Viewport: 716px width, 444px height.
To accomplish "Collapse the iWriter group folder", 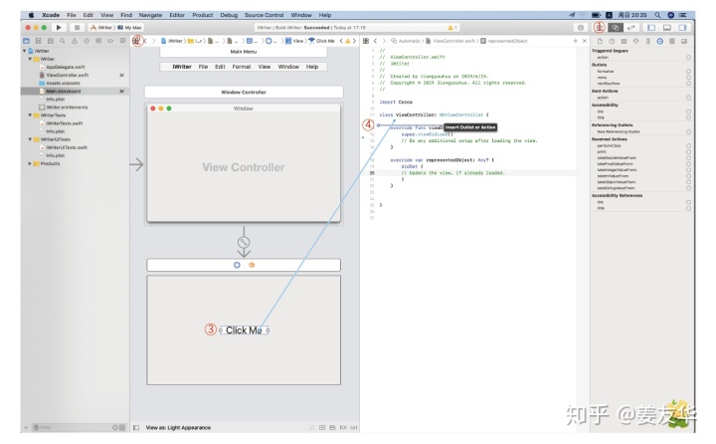I will [x=30, y=59].
